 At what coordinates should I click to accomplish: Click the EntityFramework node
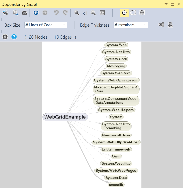coord(116,149)
